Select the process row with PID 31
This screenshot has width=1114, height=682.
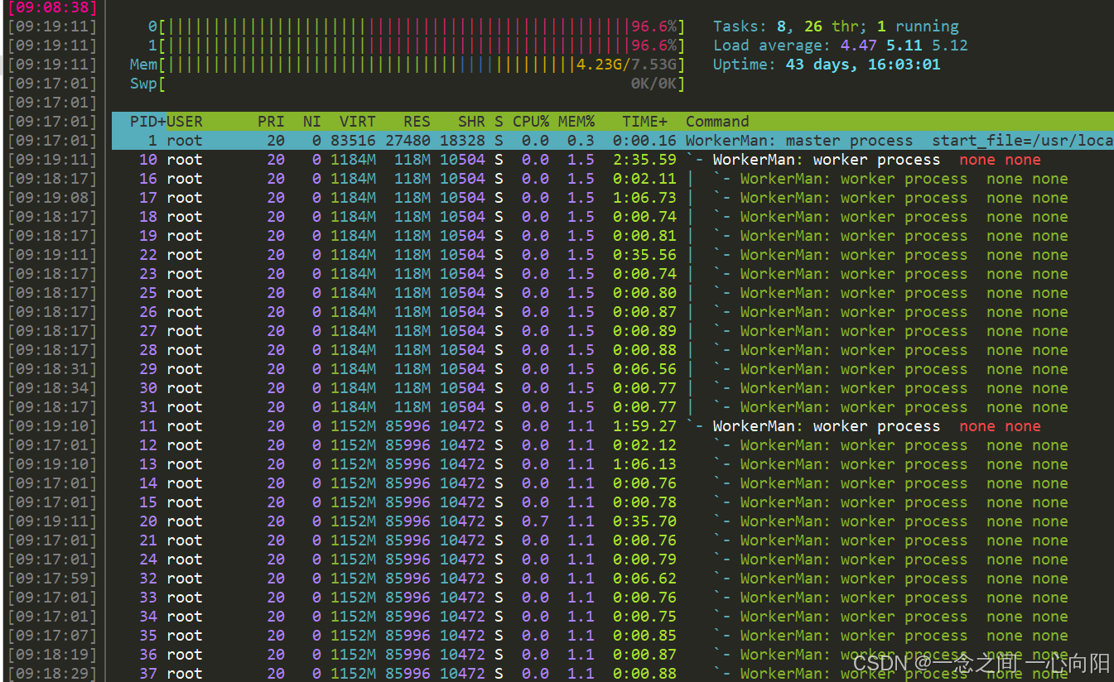coord(613,407)
